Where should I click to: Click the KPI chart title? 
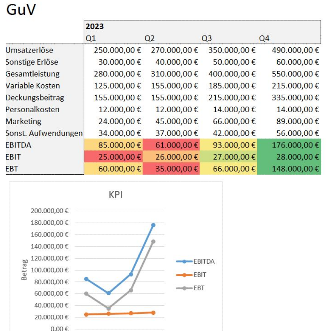click(x=116, y=195)
